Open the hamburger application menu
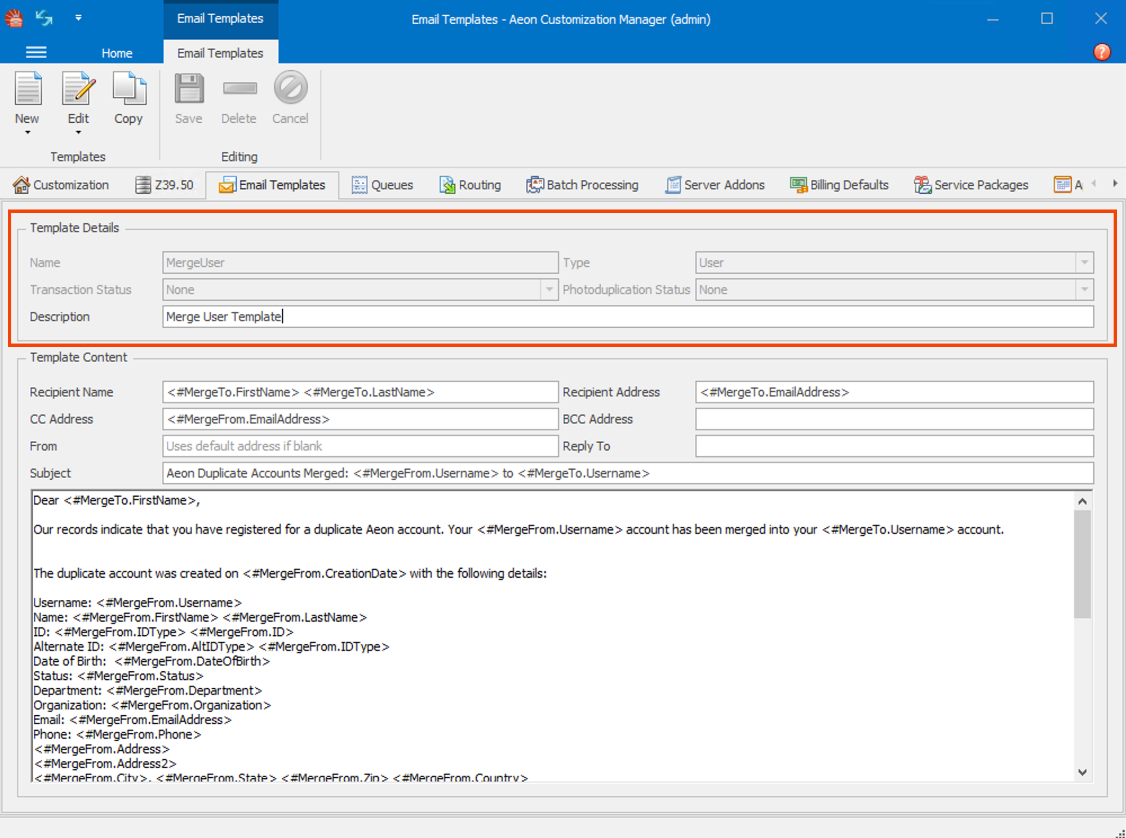 click(x=36, y=52)
